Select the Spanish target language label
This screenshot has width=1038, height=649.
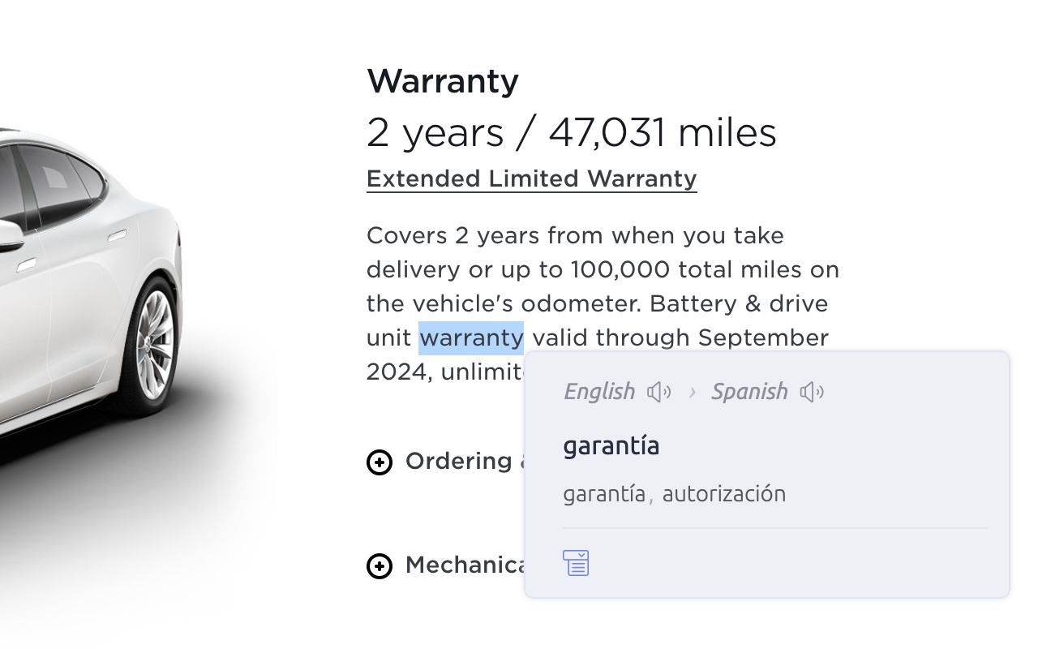[748, 392]
